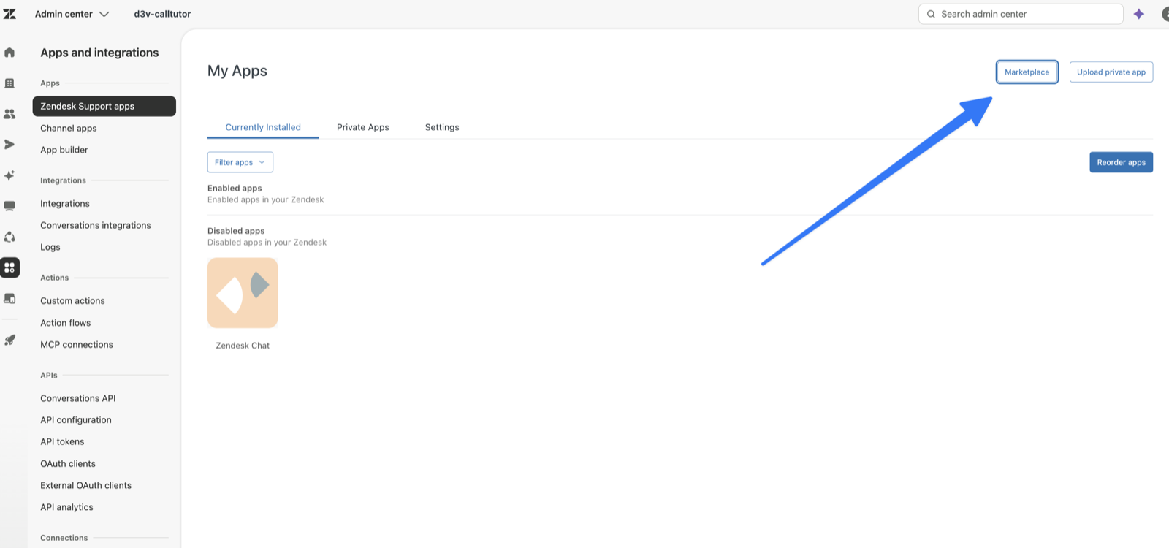
Task: Click the My Apps page title
Action: click(x=237, y=71)
